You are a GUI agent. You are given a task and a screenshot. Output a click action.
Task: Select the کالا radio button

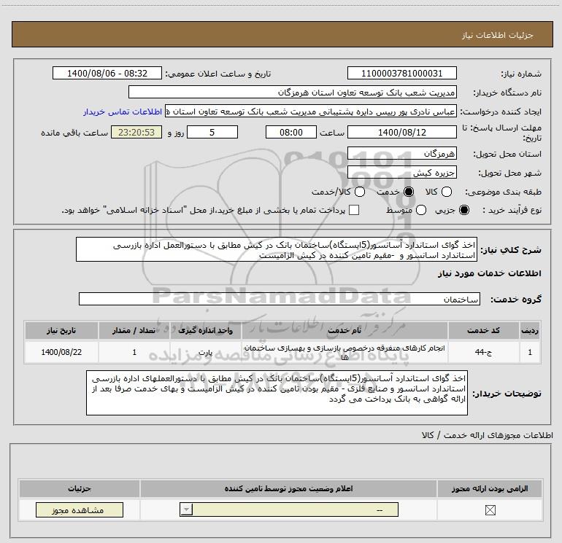446,192
